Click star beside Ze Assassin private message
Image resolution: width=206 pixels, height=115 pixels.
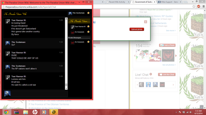tap(89, 42)
